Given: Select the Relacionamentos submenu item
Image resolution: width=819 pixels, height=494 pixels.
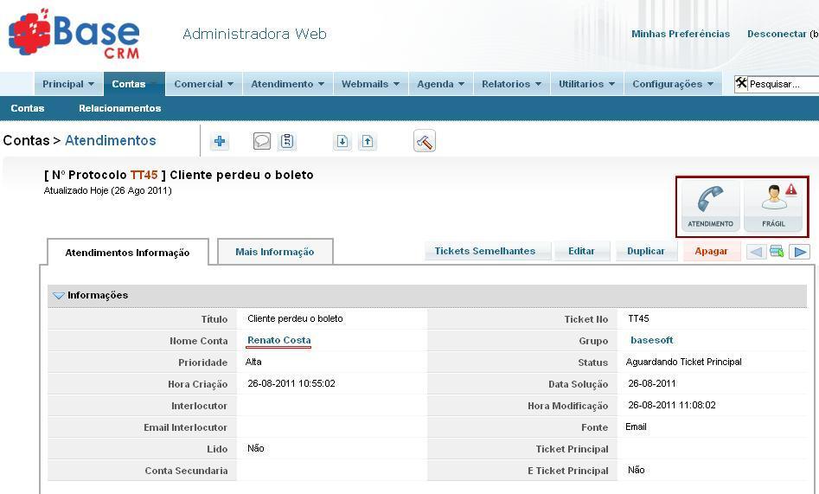Looking at the screenshot, I should pyautogui.click(x=119, y=108).
